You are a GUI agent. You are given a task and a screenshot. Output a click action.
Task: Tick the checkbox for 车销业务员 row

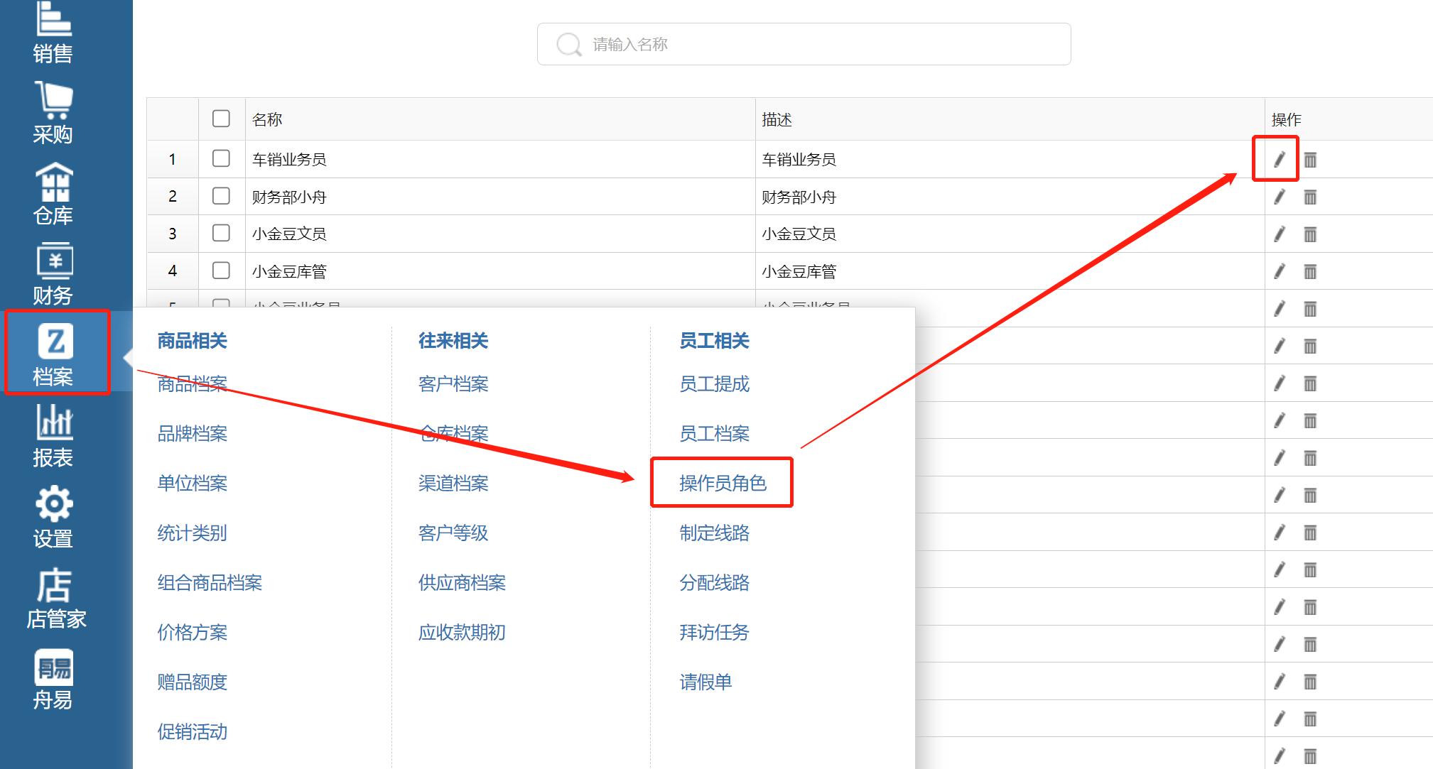point(221,158)
